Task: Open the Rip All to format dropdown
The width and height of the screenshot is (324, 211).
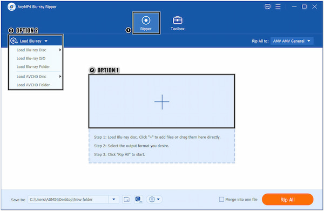Action: click(x=292, y=41)
